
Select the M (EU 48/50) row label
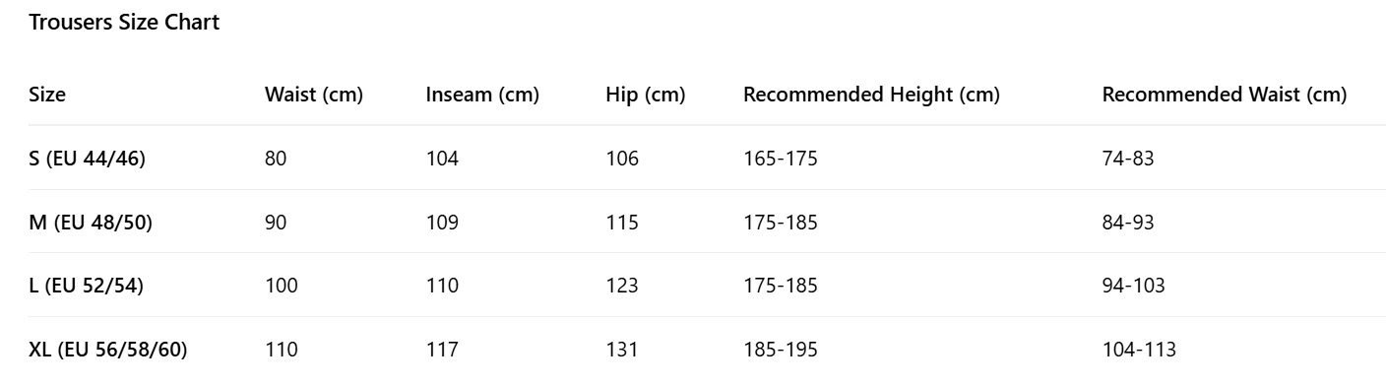coord(91,223)
